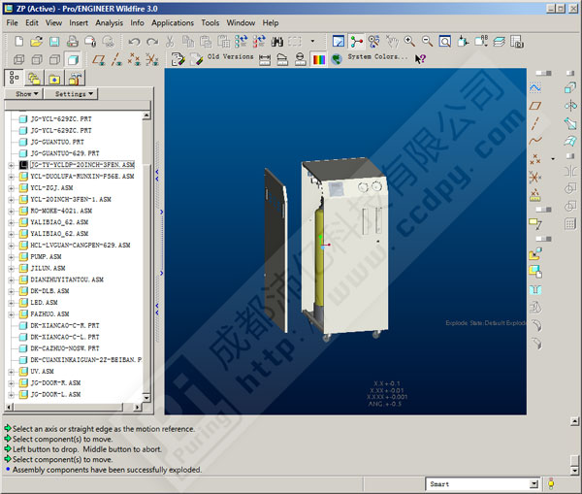Open the Folder Browser navigator tab
Image resolution: width=582 pixels, height=494 pixels.
click(34, 79)
